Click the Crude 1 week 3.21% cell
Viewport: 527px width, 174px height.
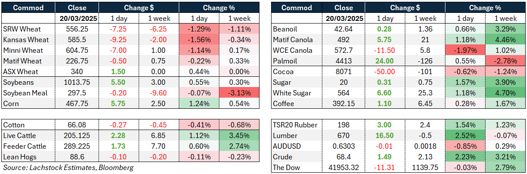(x=505, y=157)
